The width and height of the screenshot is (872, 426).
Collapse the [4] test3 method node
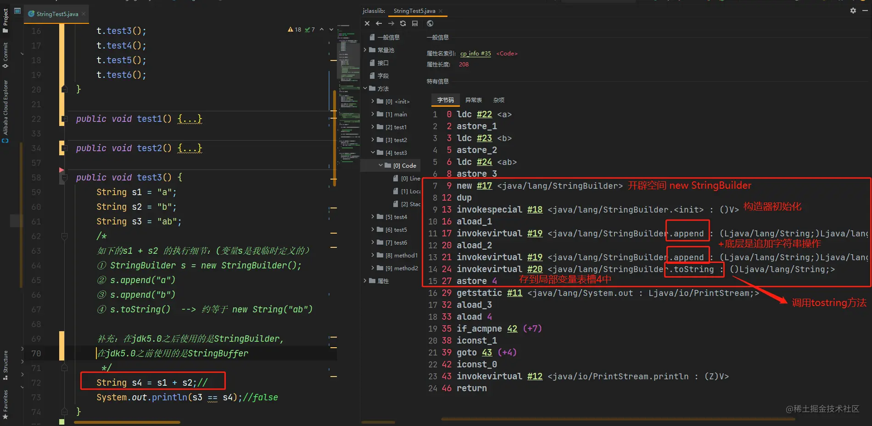point(373,153)
